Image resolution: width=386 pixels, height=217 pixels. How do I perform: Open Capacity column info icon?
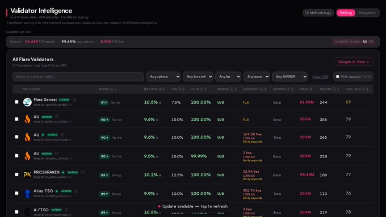(262, 89)
